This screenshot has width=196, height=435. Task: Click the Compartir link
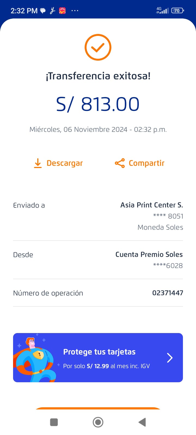click(146, 163)
